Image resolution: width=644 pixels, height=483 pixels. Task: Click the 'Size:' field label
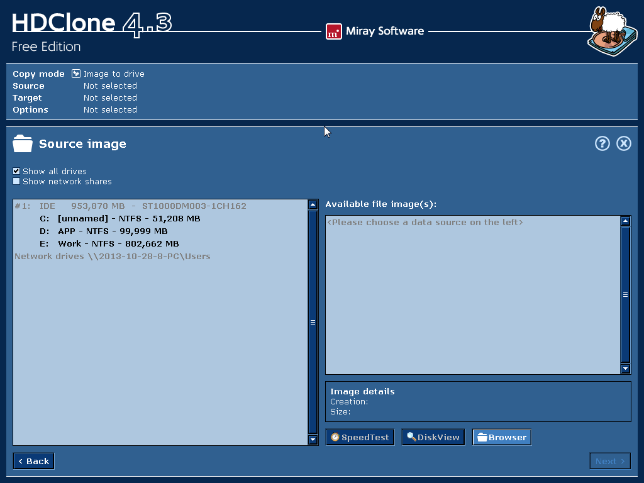point(340,411)
